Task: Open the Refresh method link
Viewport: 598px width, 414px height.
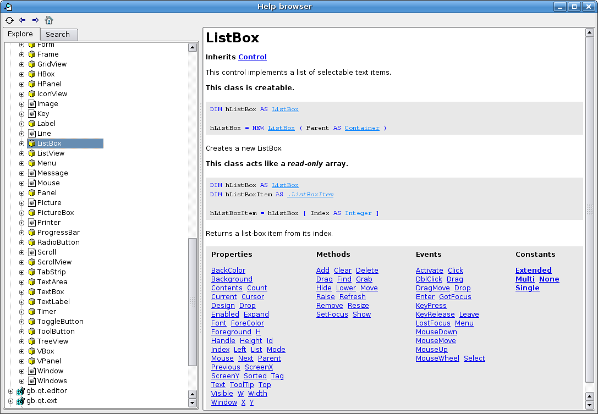Action: point(353,297)
